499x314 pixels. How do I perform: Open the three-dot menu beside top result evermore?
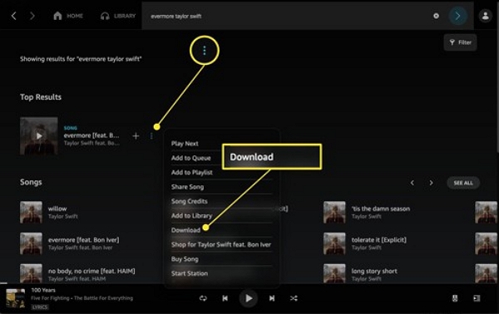coord(151,136)
